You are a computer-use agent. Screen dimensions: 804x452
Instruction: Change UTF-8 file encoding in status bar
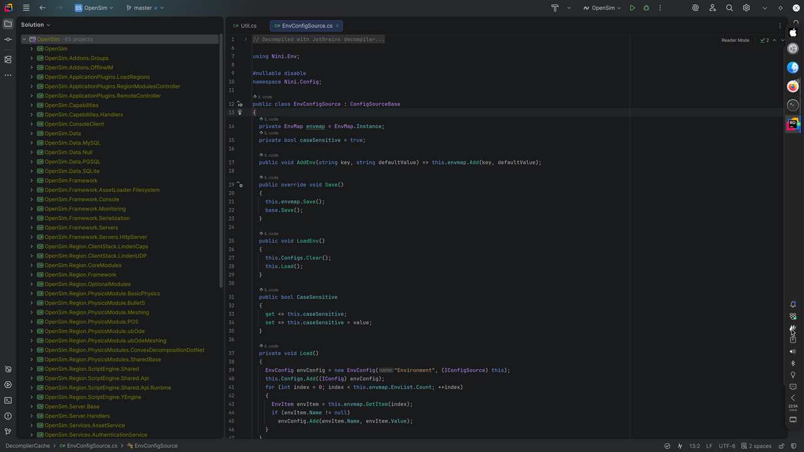727,446
